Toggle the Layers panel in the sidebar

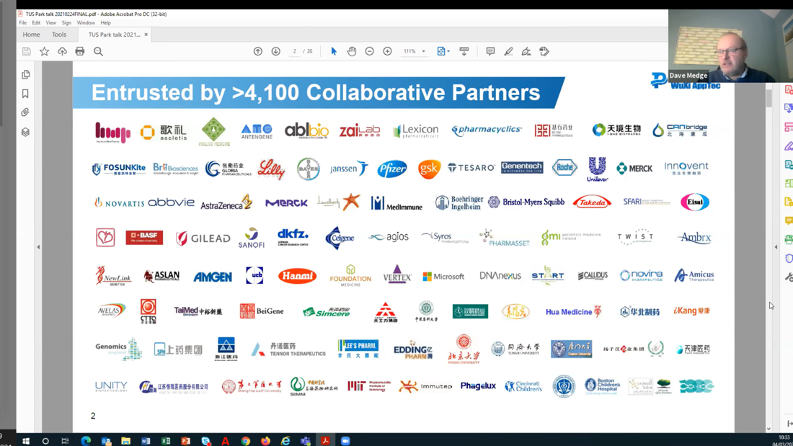pos(26,132)
